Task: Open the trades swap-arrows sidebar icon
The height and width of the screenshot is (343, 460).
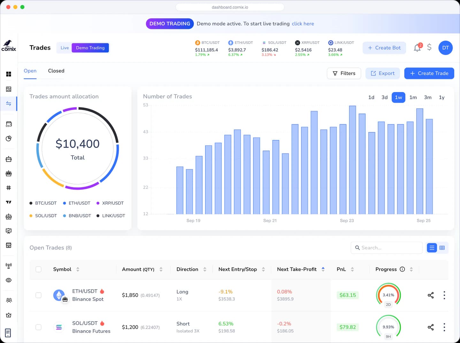Action: 9,104
